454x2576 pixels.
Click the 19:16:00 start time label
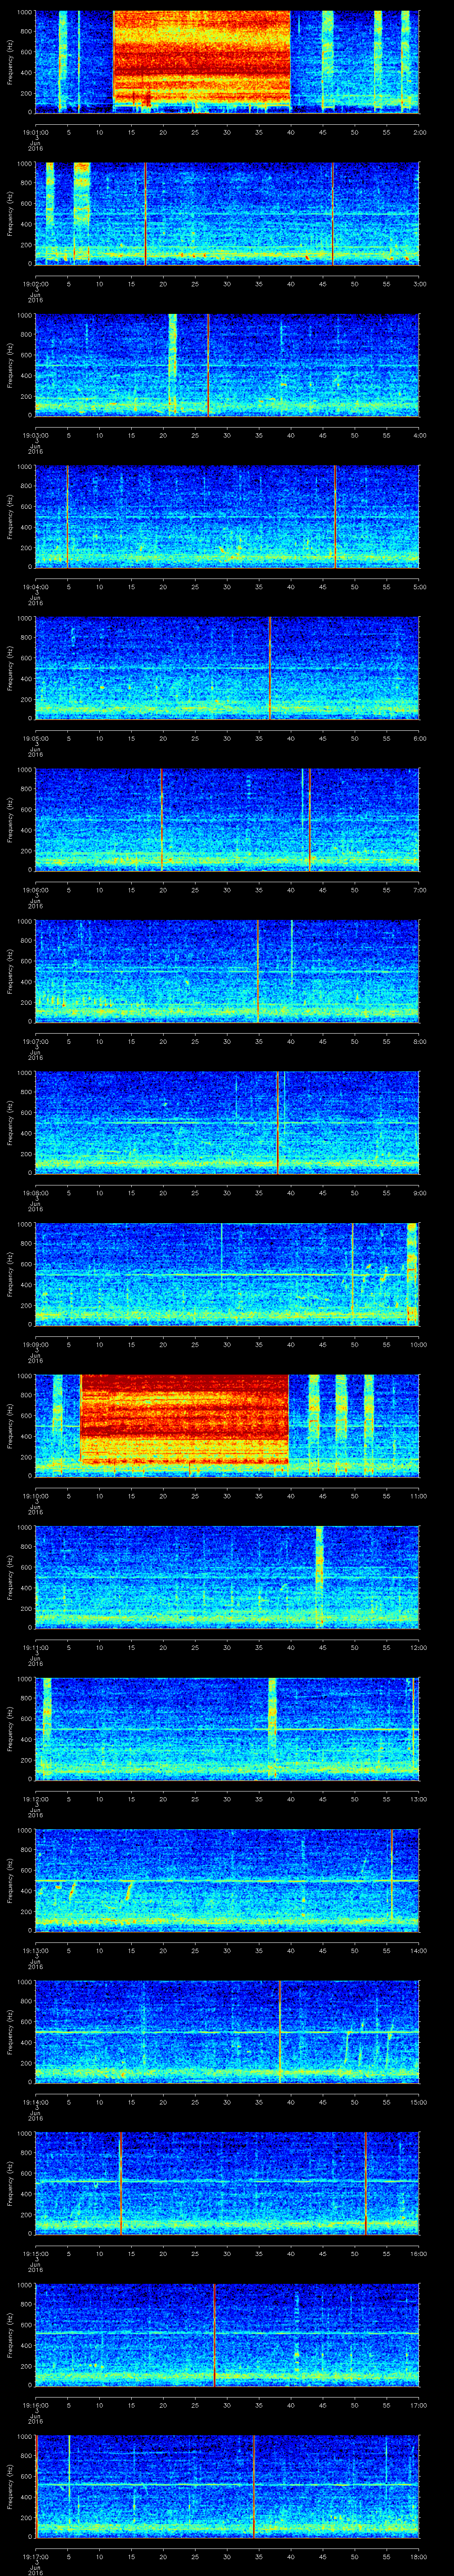click(x=35, y=2405)
